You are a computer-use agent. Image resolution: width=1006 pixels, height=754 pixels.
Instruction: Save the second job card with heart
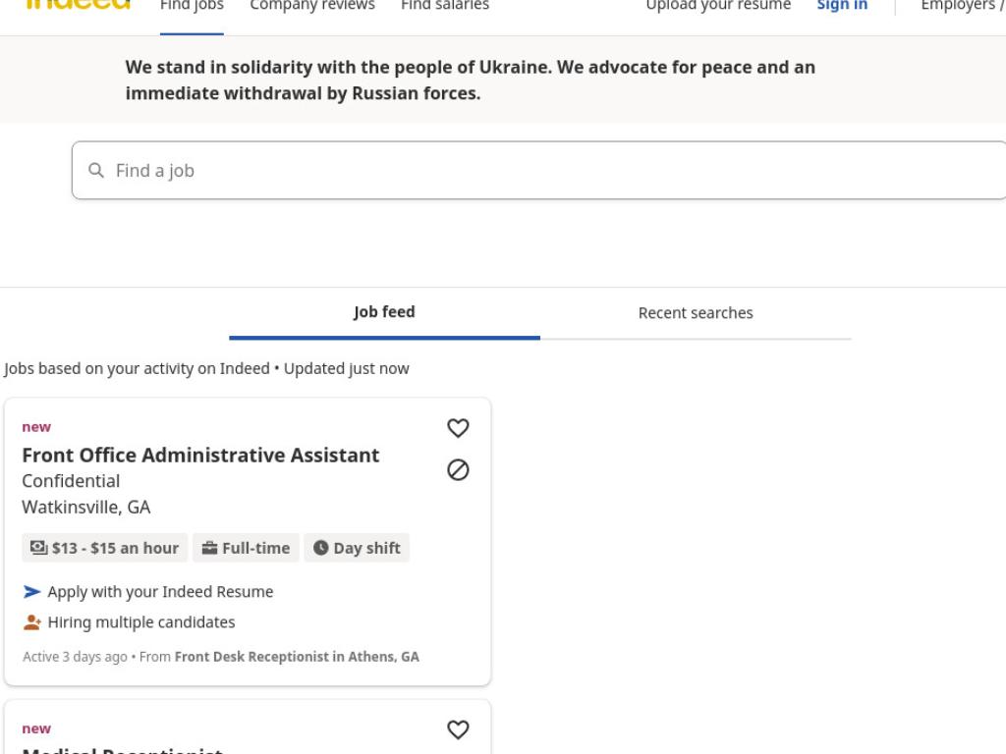pyautogui.click(x=458, y=729)
